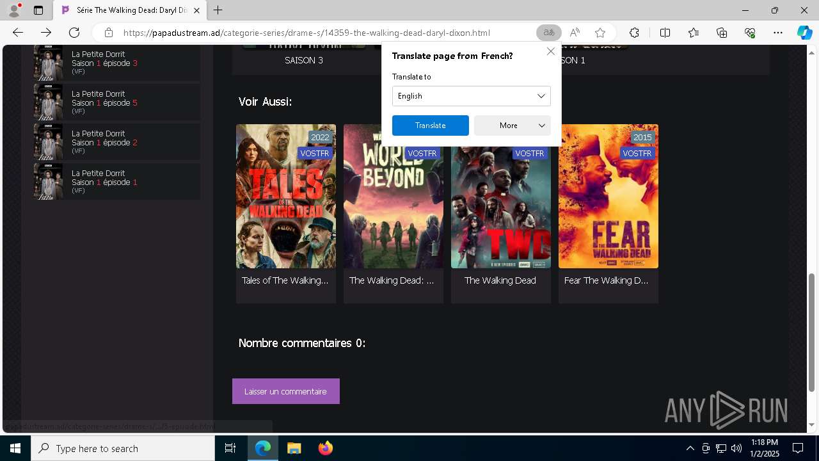
Task: Open La Petite Dorrit épisode 3
Action: (117, 63)
